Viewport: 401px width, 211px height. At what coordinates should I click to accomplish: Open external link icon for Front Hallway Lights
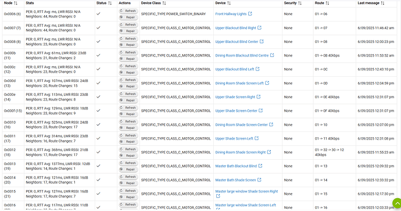pos(250,13)
